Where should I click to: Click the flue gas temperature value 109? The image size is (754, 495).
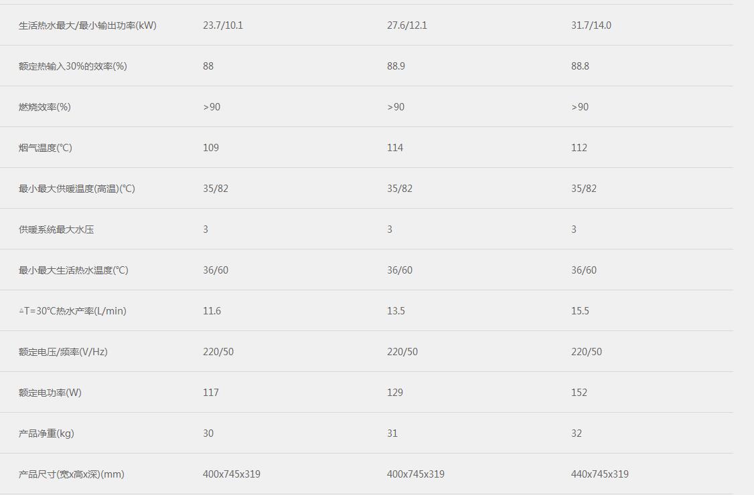coord(211,148)
